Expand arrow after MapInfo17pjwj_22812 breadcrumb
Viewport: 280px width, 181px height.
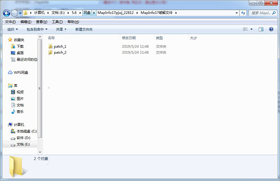(x=137, y=13)
